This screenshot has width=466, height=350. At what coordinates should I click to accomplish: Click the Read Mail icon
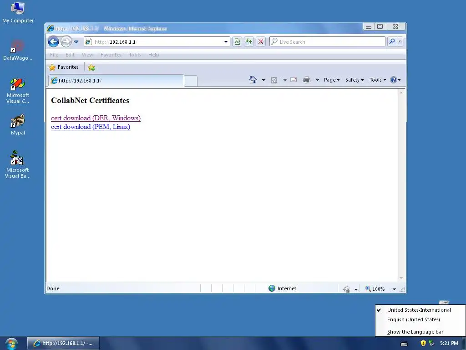pyautogui.click(x=294, y=80)
